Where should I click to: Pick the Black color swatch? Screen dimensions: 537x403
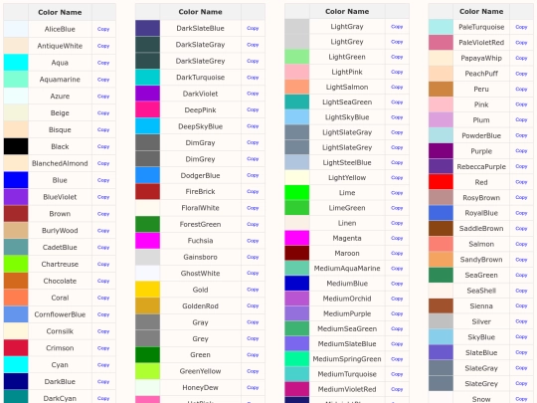click(16, 146)
